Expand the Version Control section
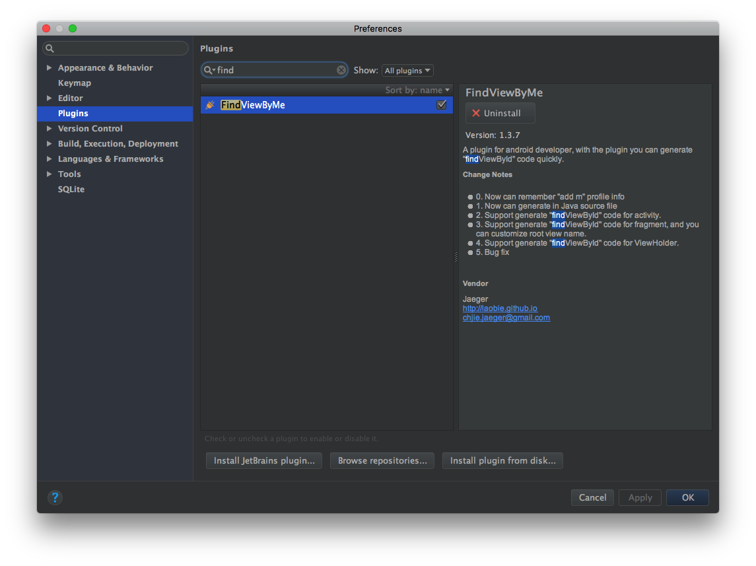 pyautogui.click(x=50, y=129)
